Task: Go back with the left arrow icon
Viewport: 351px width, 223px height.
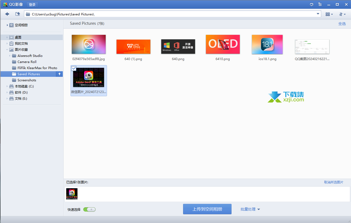Action: click(x=7, y=14)
